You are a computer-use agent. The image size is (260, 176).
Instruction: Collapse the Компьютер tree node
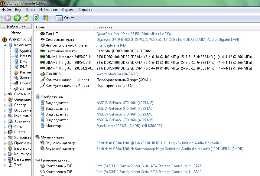tap(5, 45)
